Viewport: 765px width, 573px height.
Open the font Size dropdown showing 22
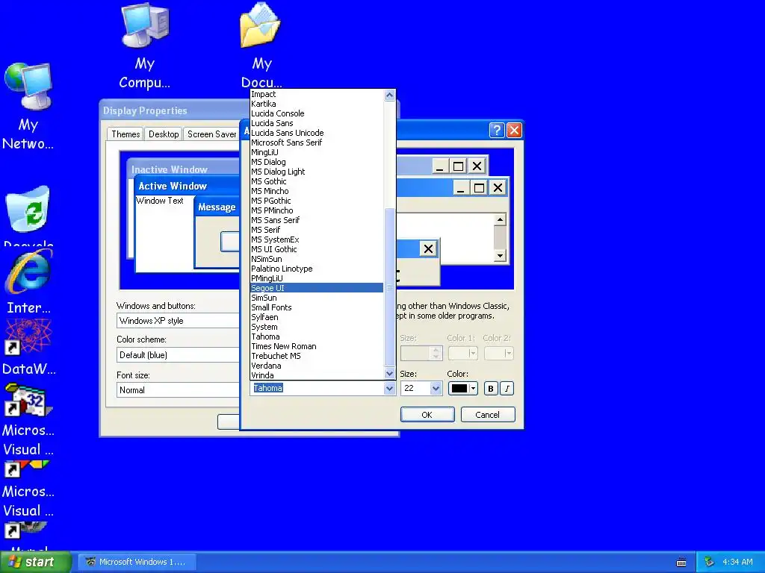click(x=436, y=388)
